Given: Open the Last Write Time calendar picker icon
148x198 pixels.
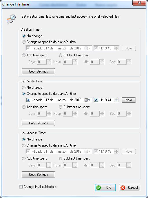Looking at the screenshot, I should (x=87, y=100).
